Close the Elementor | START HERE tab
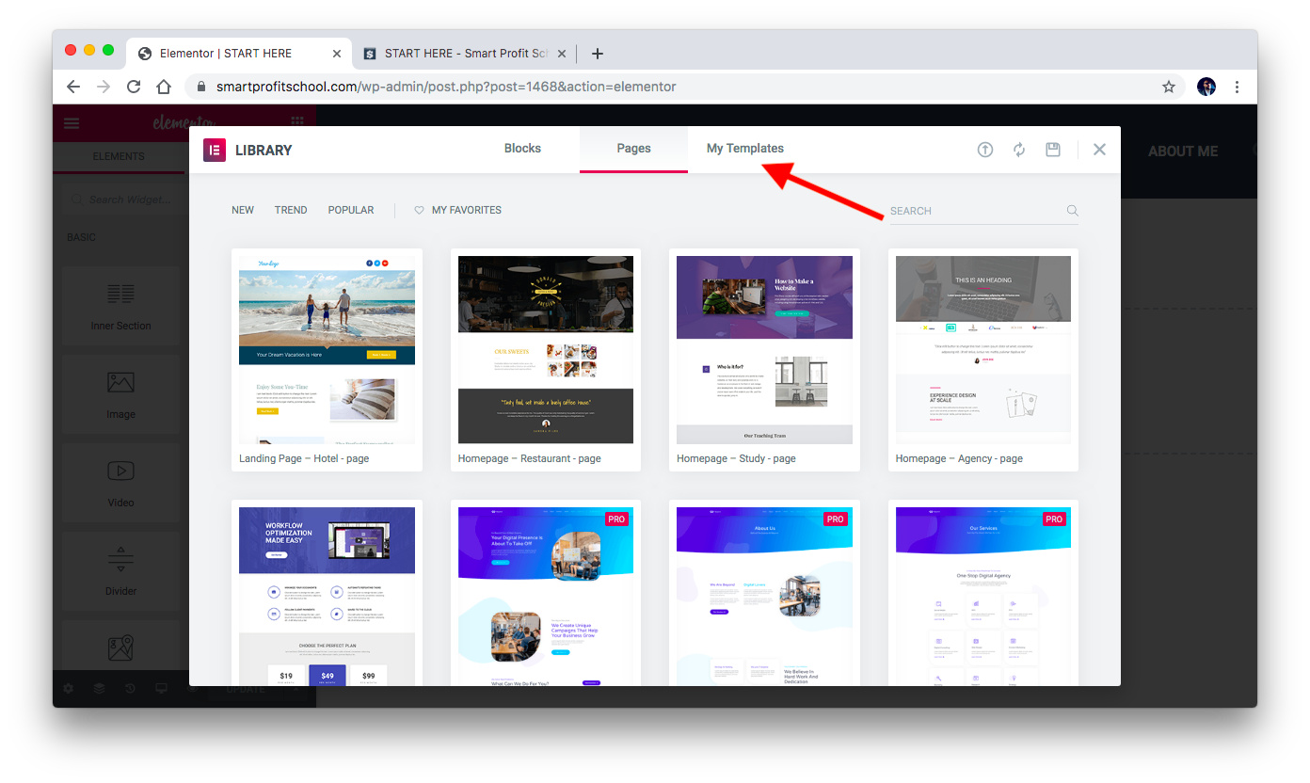This screenshot has height=783, width=1310. point(336,54)
